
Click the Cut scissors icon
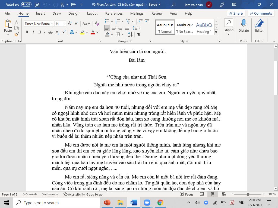17,22
